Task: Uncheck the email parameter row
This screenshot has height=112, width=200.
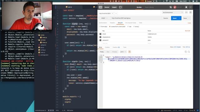Action: 100,34
